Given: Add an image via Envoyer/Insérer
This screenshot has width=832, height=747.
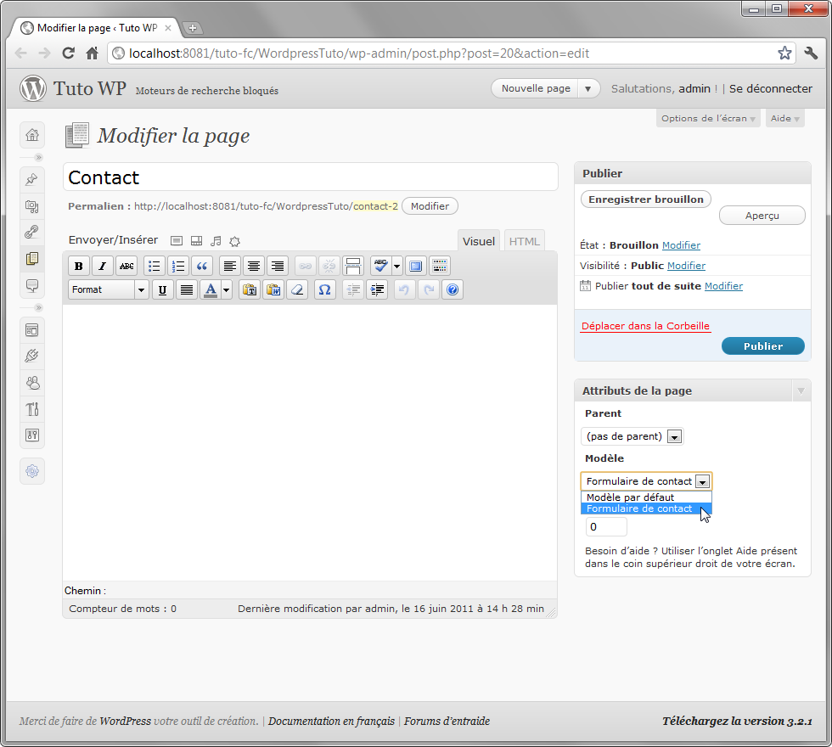Looking at the screenshot, I should (x=177, y=241).
